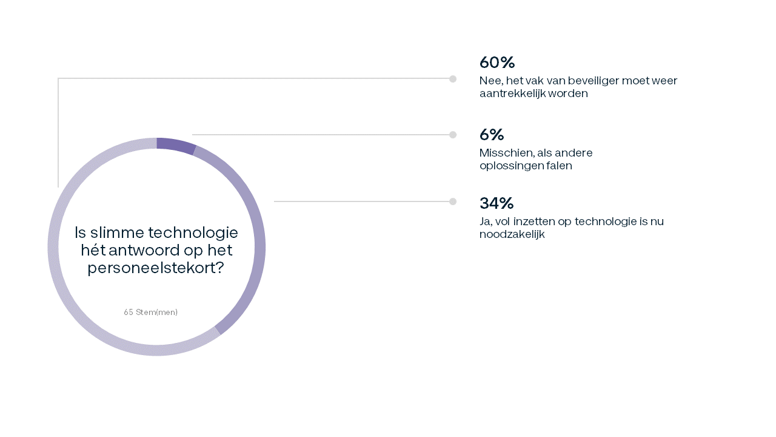Screen dimensions: 776x437
Task: Click the dot ending the 34% connector line
Action: (453, 202)
